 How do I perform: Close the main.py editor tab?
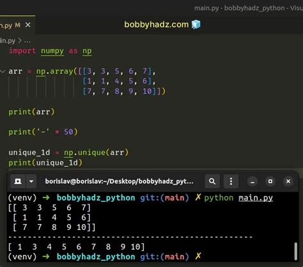(28, 25)
